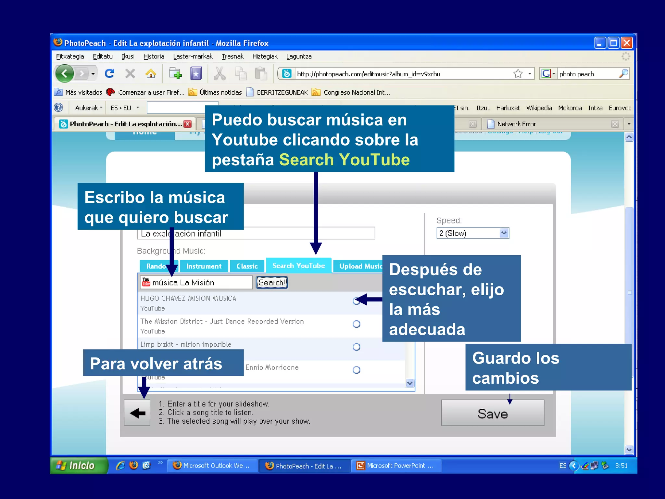
Task: Reload the page with the refresh icon
Action: [x=109, y=74]
